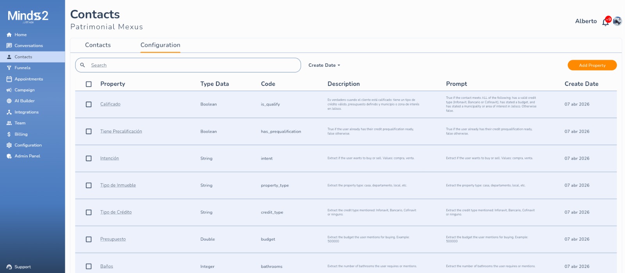Expand the Create Date sort dropdown

point(324,65)
